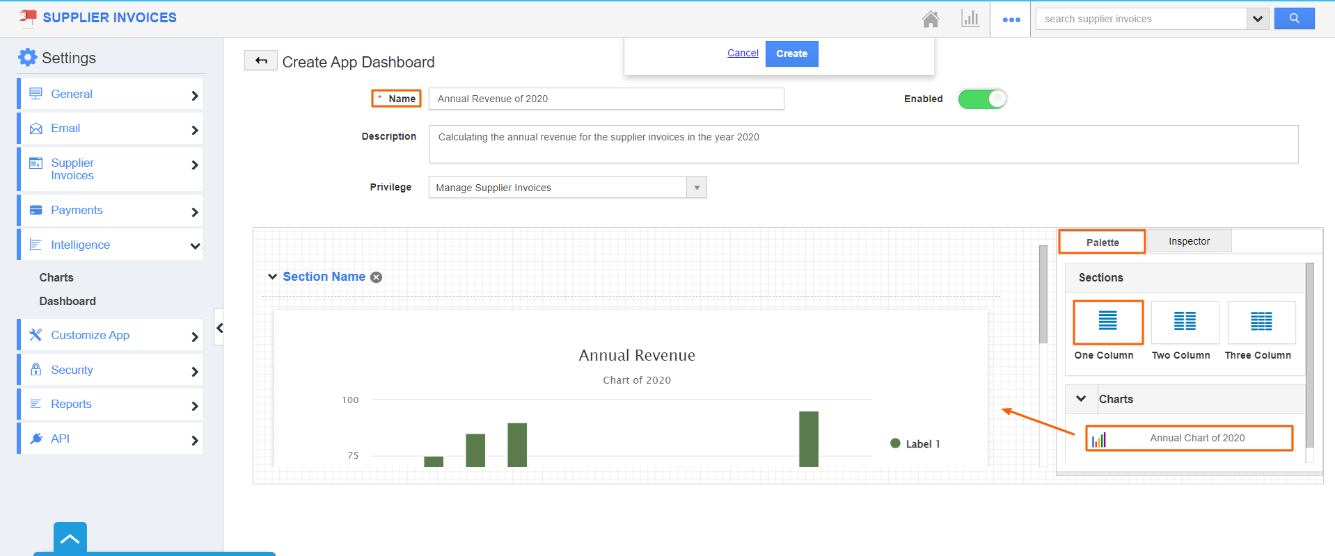
Task: Toggle the Enabled switch
Action: [982, 99]
